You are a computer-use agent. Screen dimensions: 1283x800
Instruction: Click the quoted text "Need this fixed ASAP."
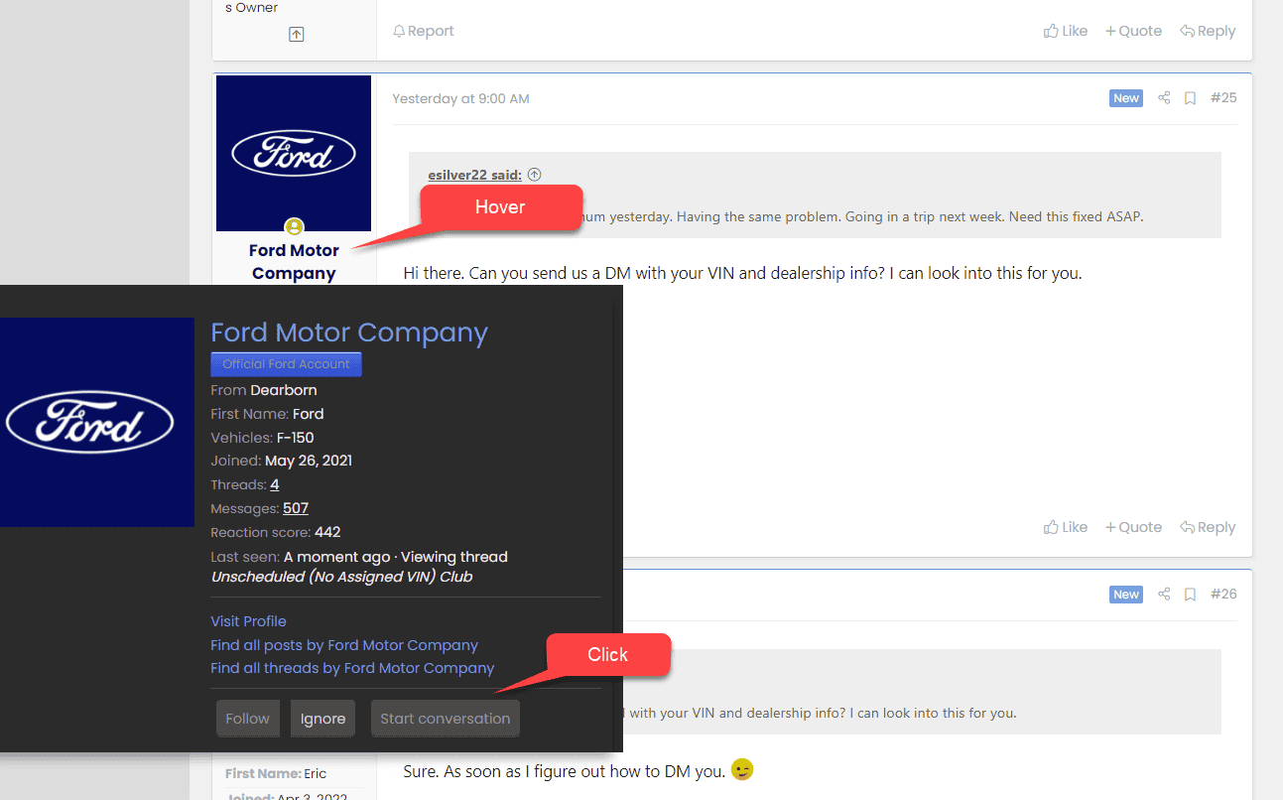point(1074,216)
